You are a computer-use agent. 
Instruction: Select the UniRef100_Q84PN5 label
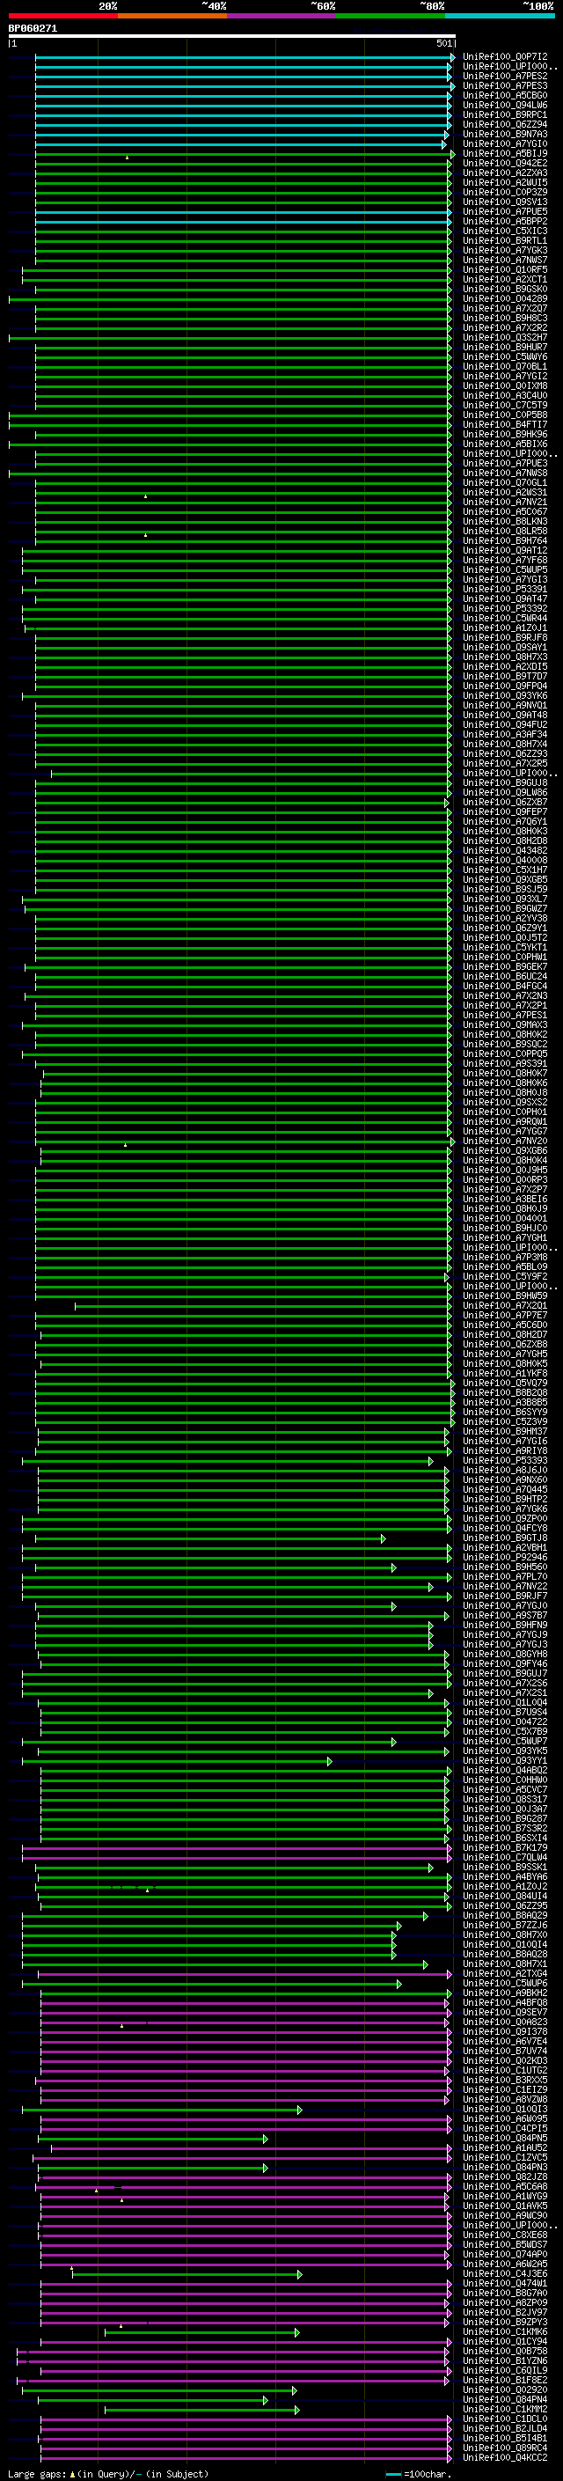tap(505, 2138)
